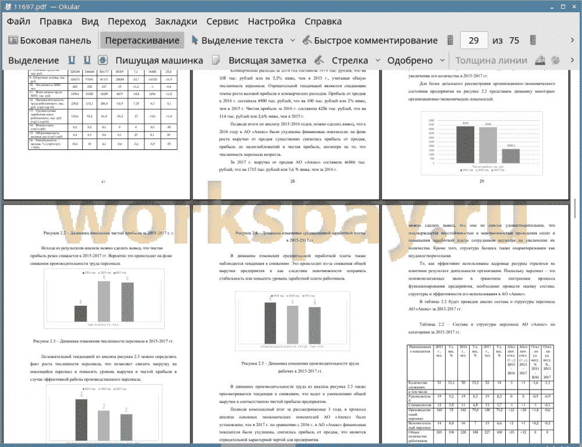Open the Вид menu
This screenshot has width=582, height=447.
pyautogui.click(x=90, y=22)
